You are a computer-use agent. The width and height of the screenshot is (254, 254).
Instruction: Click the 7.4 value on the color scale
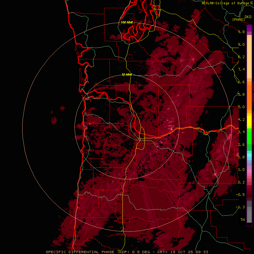click(241, 69)
